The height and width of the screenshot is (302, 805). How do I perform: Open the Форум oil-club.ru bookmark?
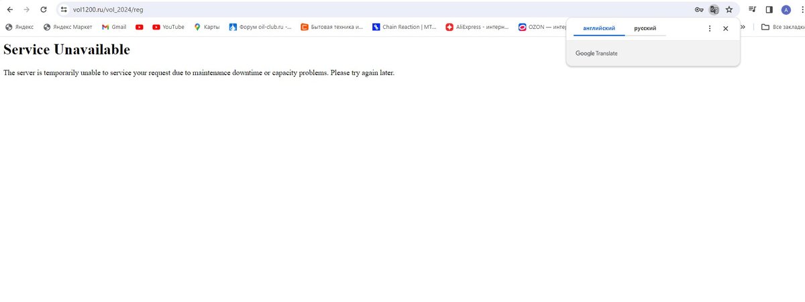click(x=260, y=27)
